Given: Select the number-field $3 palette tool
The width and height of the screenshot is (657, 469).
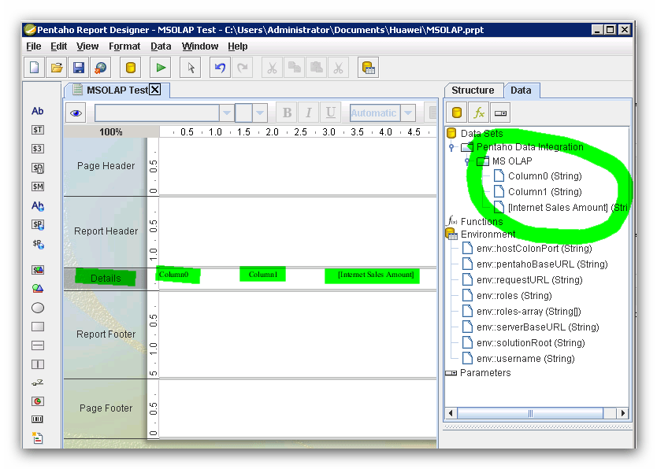Looking at the screenshot, I should pos(38,149).
